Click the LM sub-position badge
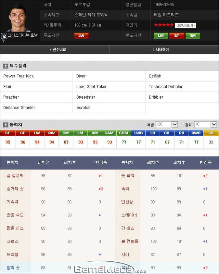This screenshot has height=274, width=219. 161,36
